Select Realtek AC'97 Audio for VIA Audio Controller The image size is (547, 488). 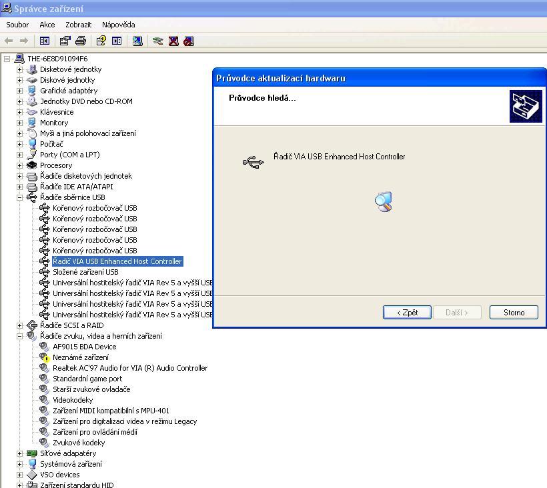[130, 368]
